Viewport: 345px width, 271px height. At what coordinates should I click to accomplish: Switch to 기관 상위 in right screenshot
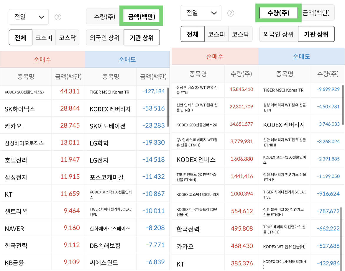pyautogui.click(x=316, y=34)
